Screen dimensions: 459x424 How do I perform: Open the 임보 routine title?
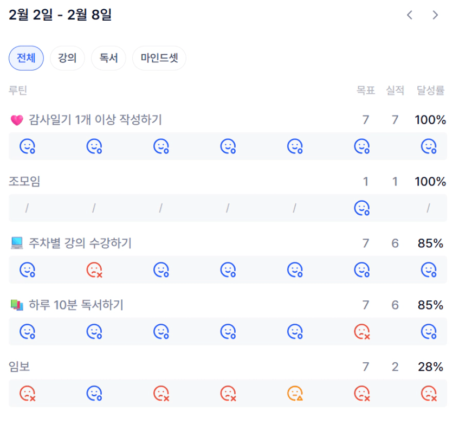pyautogui.click(x=20, y=367)
